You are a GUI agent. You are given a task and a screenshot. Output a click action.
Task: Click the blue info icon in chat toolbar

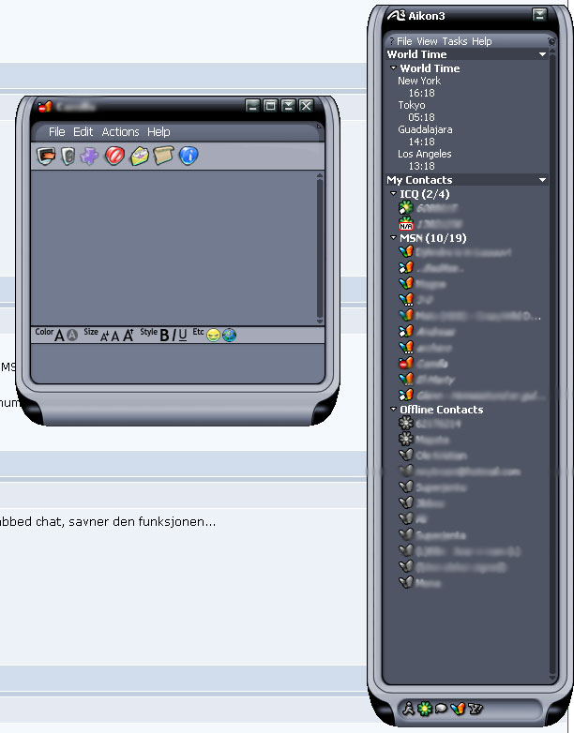tap(189, 156)
